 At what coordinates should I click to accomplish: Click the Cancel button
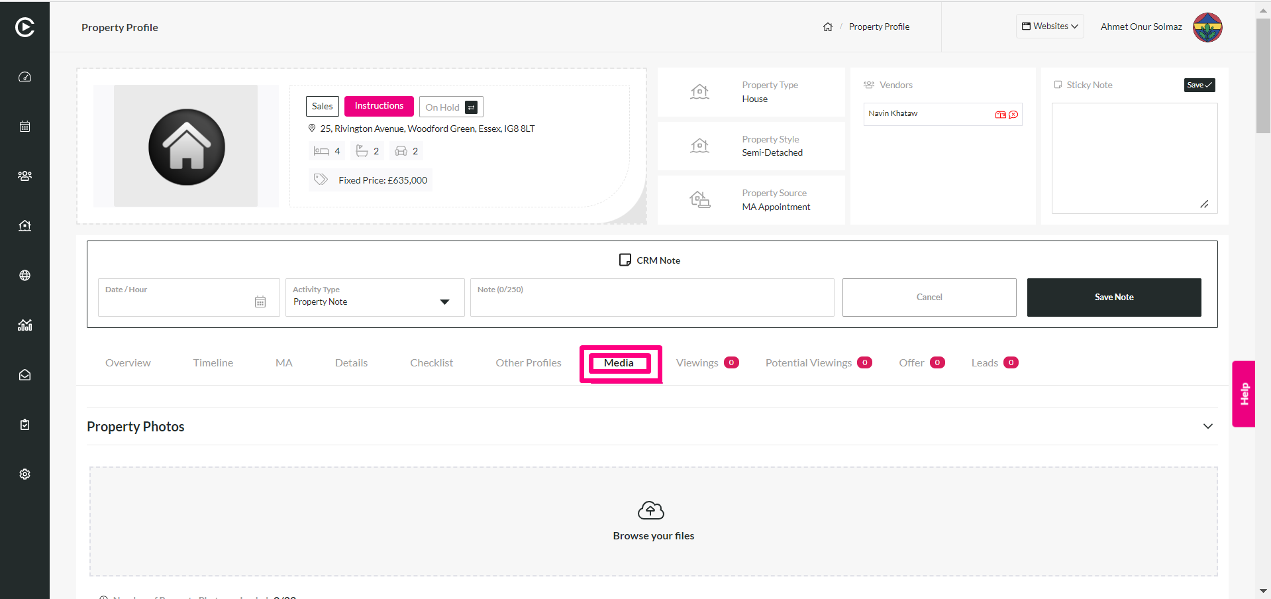[x=929, y=298]
